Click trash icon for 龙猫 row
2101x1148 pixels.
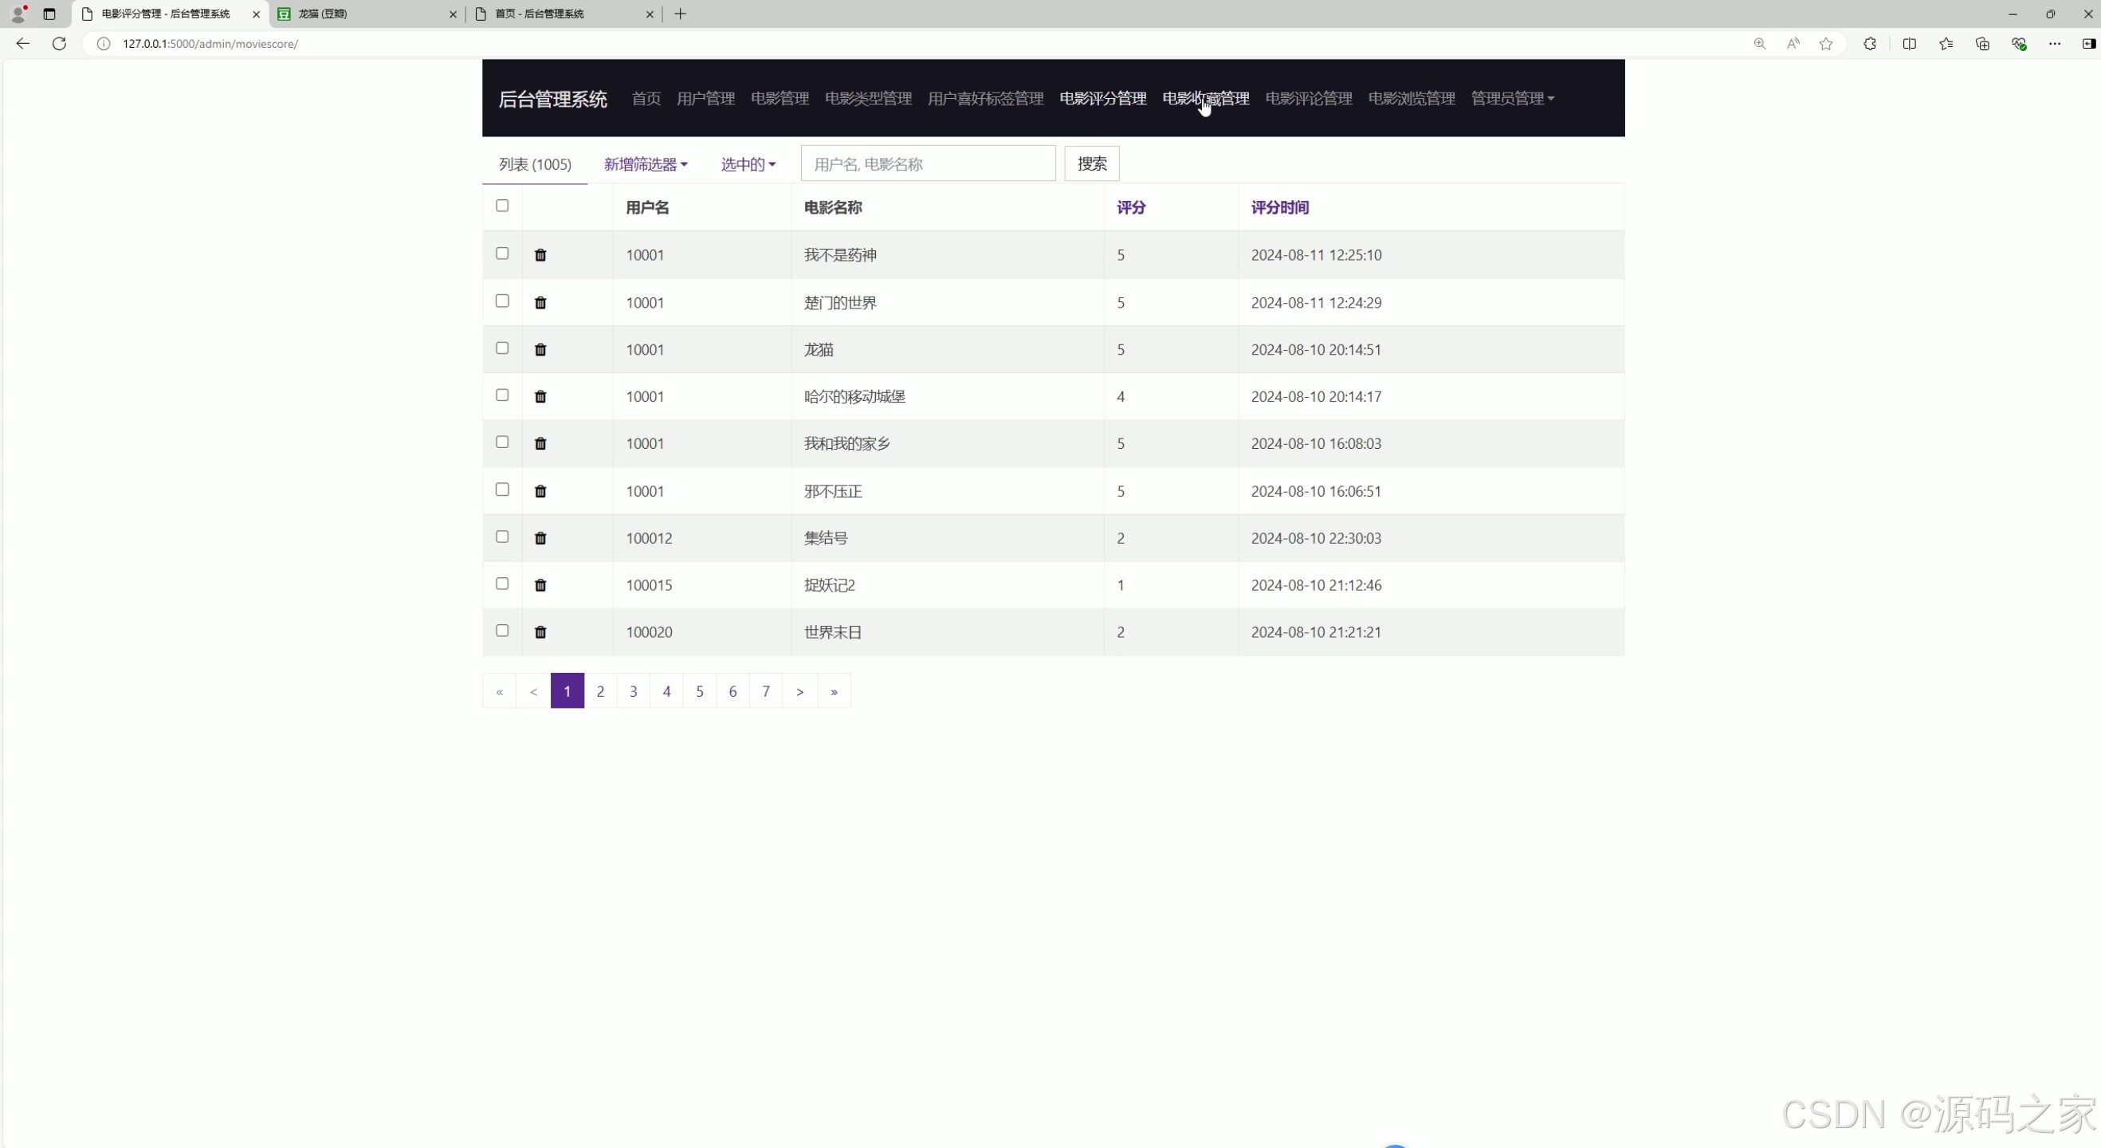click(x=540, y=350)
